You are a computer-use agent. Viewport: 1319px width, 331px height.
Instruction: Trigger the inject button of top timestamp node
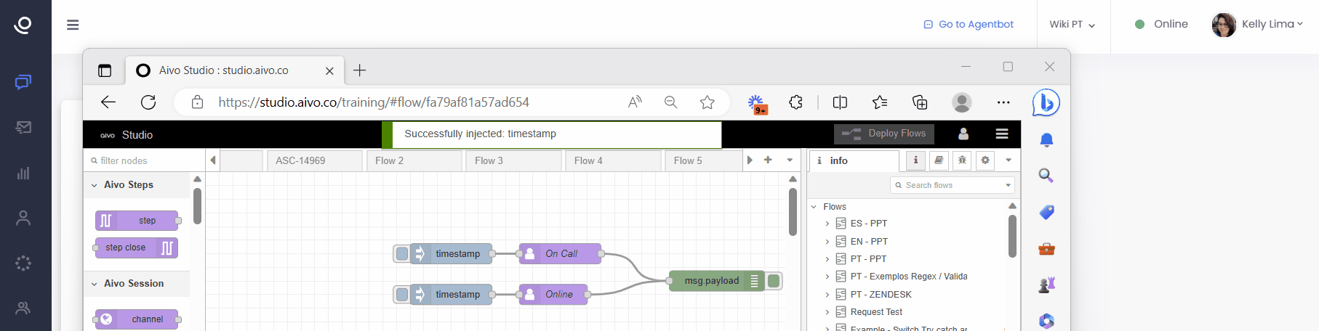(401, 253)
